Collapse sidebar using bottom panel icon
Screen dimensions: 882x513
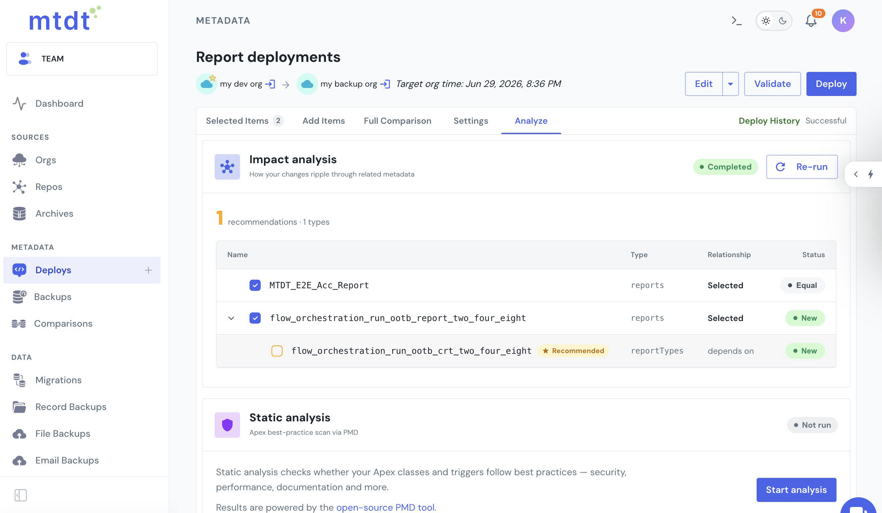tap(21, 495)
